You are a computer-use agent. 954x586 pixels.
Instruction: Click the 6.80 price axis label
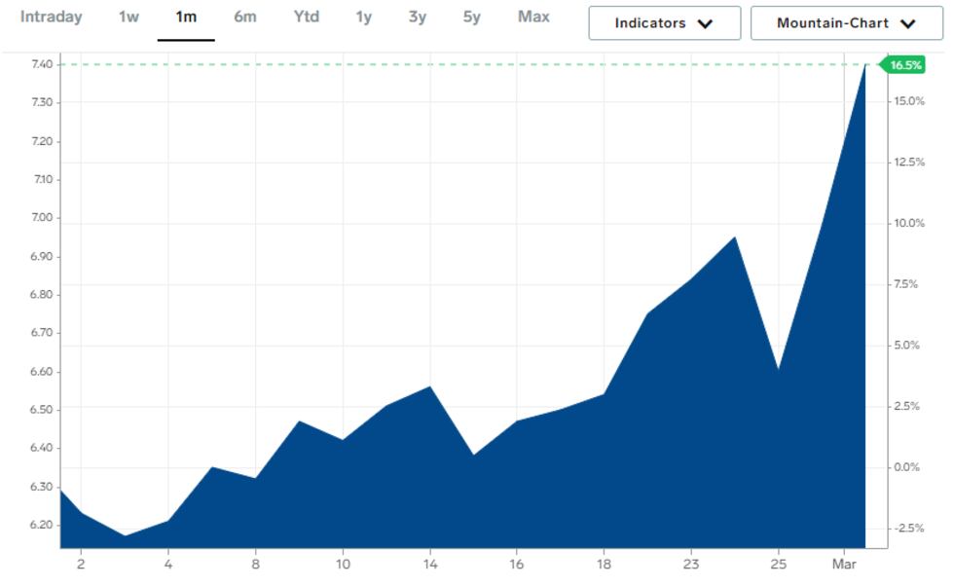(41, 295)
